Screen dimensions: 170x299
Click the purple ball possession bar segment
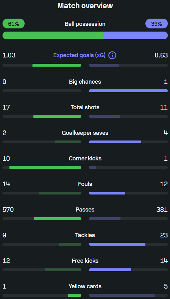pyautogui.click(x=136, y=35)
